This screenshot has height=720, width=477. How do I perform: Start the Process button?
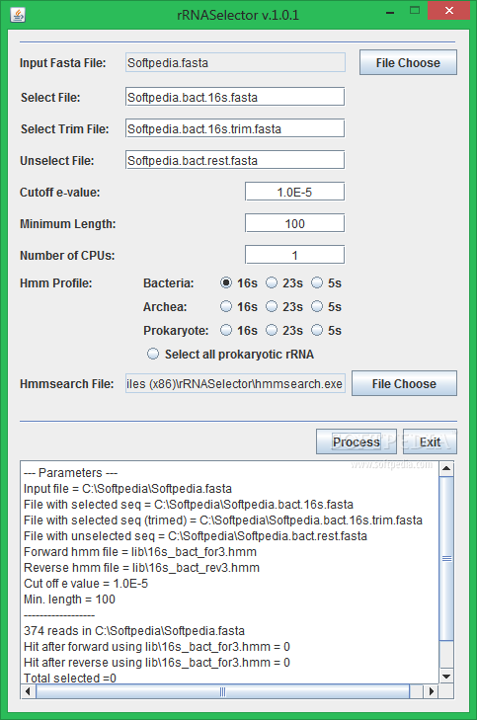356,441
